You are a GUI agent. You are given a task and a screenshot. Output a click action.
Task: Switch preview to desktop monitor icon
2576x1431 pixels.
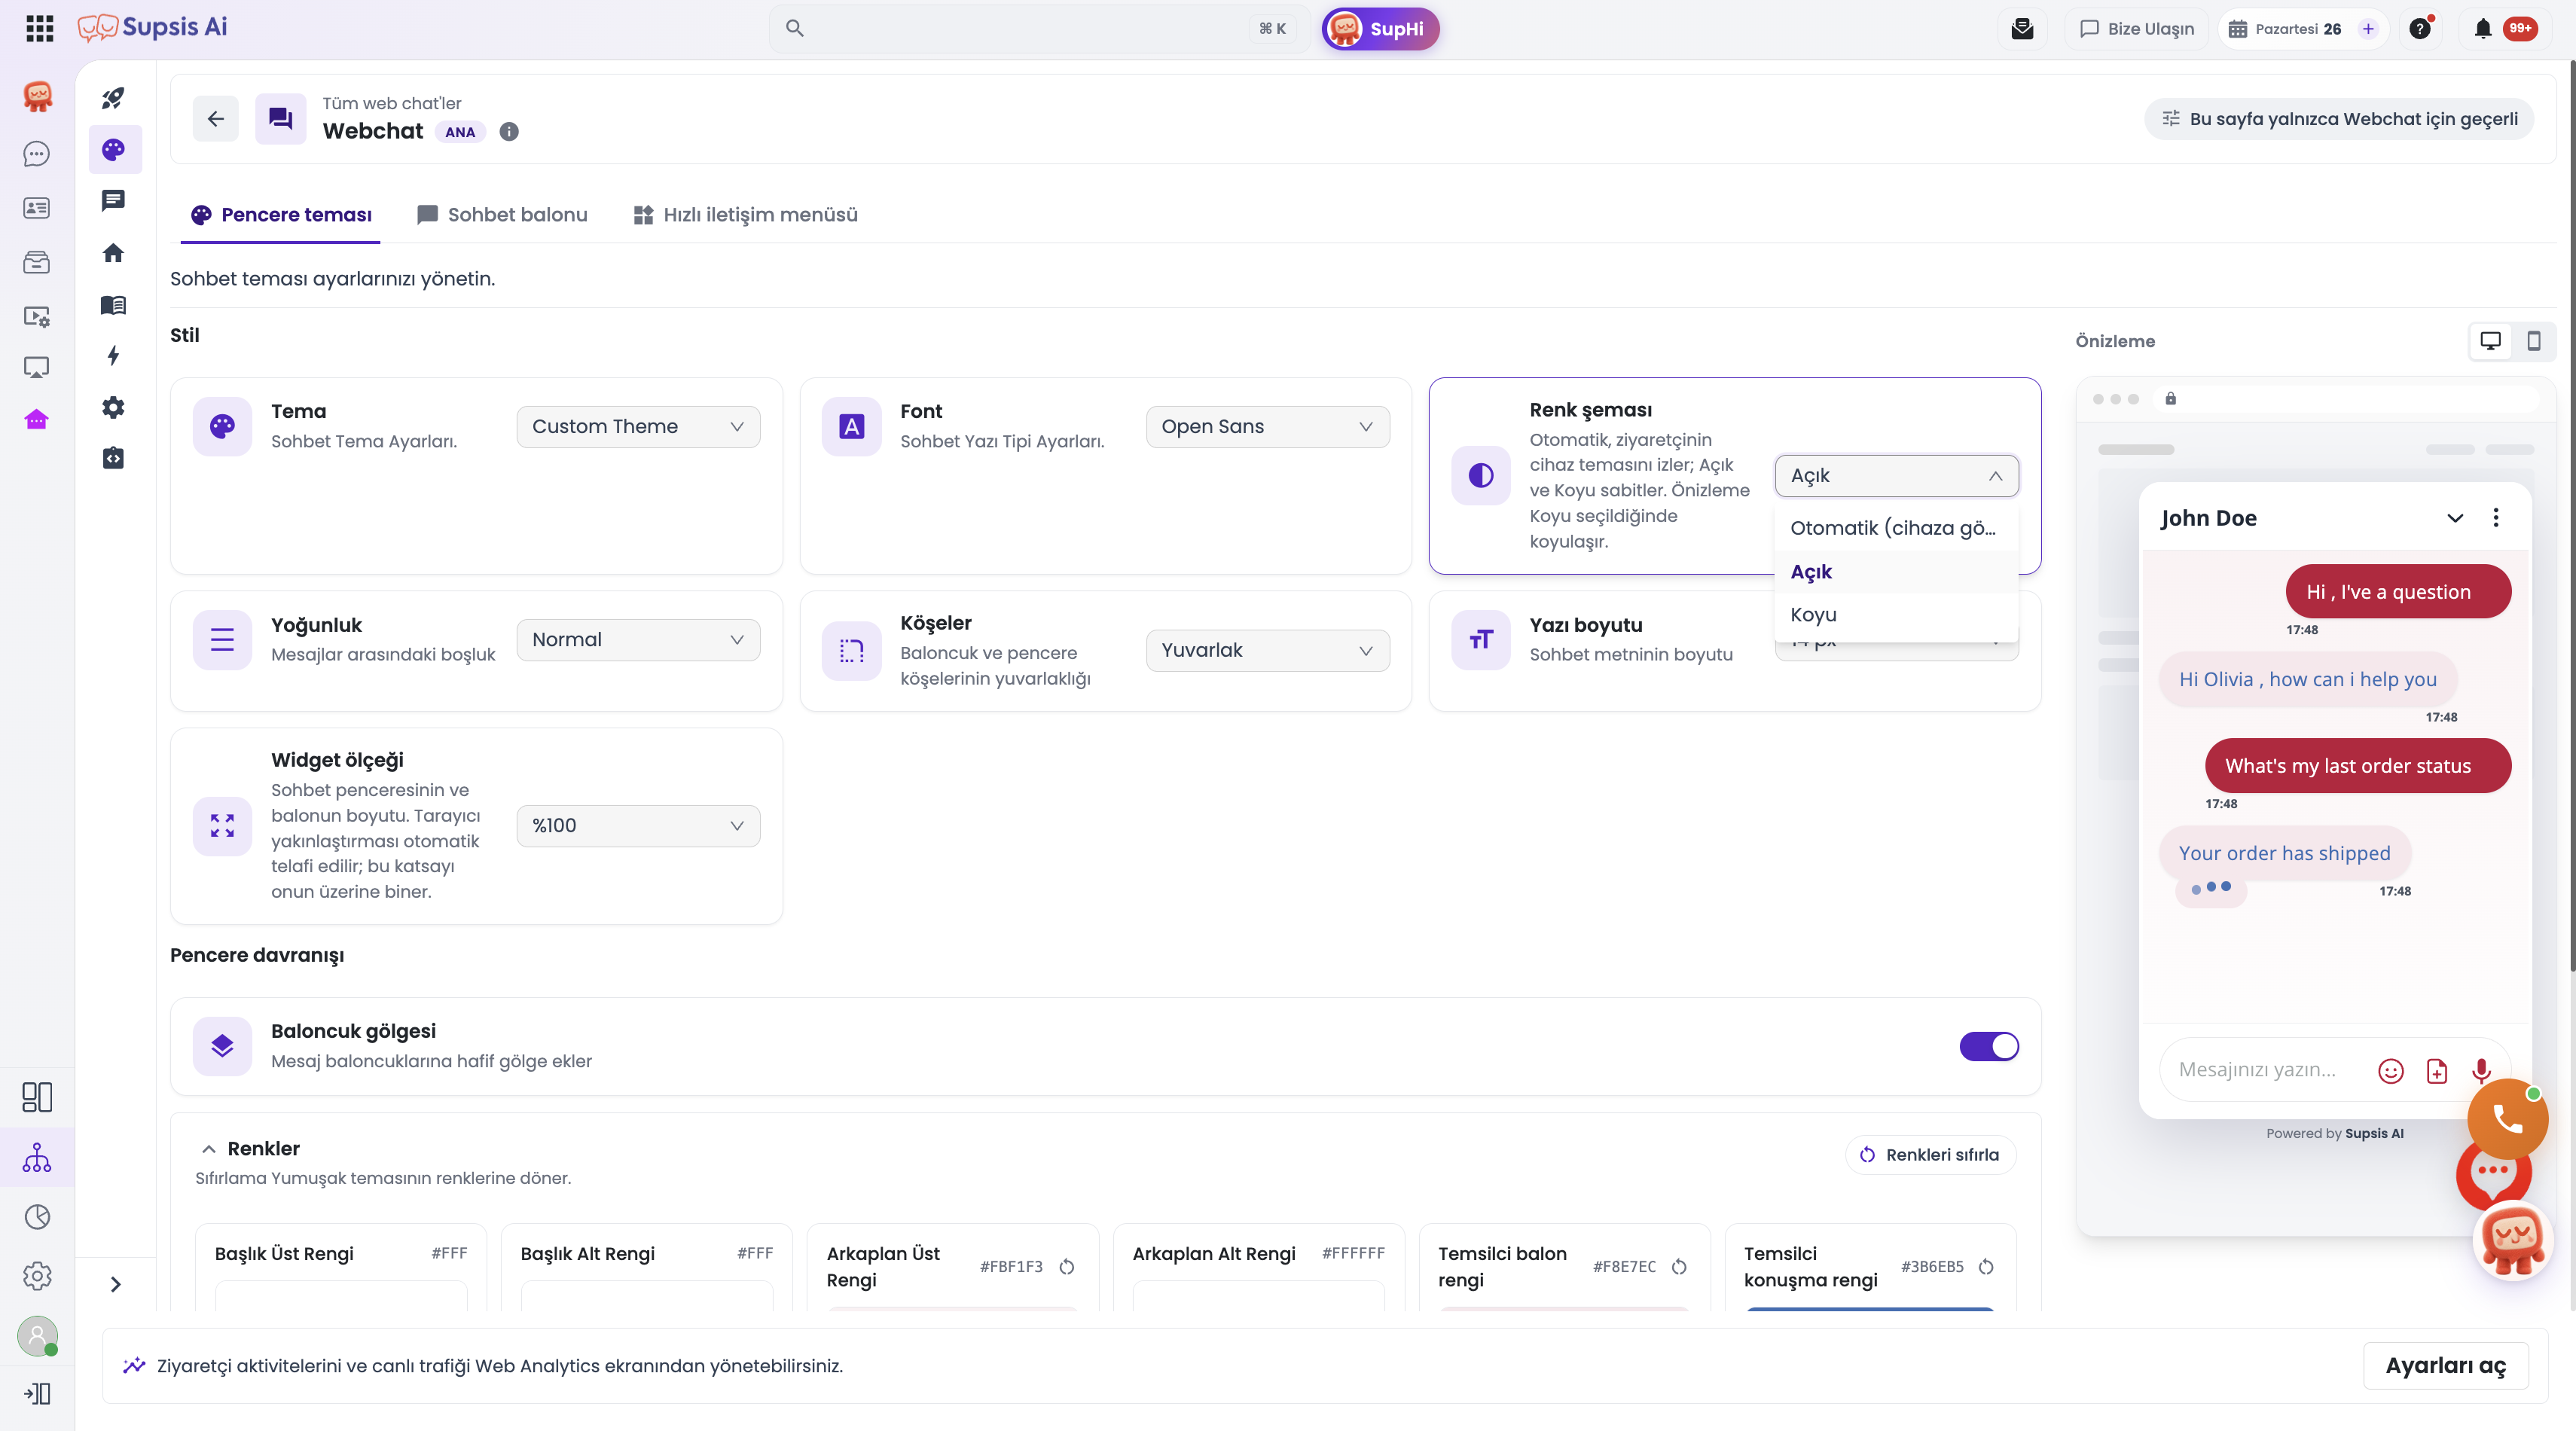tap(2490, 341)
